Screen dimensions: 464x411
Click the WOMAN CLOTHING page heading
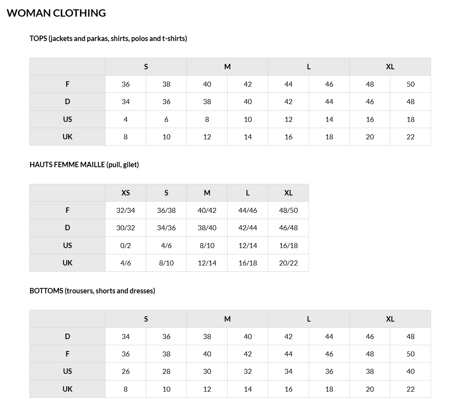[56, 13]
